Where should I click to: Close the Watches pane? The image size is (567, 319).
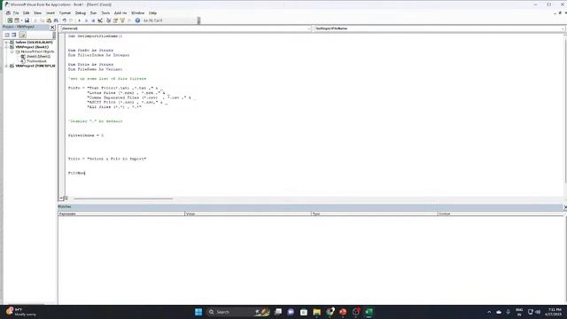565,206
